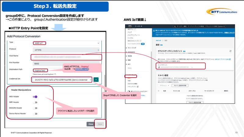Copy the endpoint with the copy icon
Image resolution: width=244 pixels, height=137 pixels.
[x=159, y=67]
